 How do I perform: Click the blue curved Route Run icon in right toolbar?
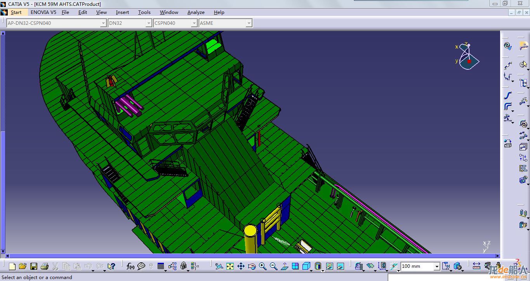(x=508, y=95)
